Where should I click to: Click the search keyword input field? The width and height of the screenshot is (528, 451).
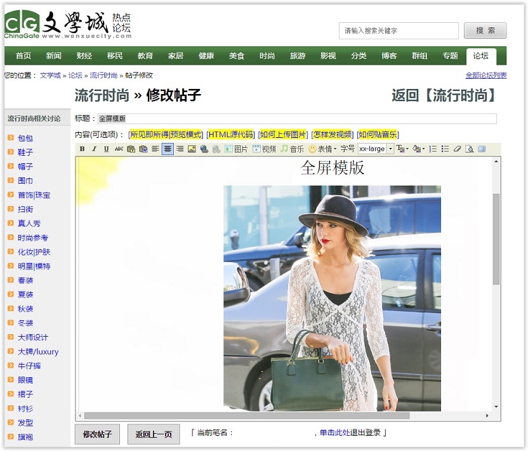point(399,30)
